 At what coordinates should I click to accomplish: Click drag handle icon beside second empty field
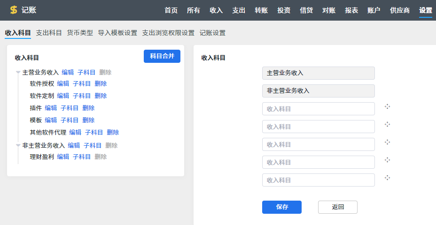click(387, 124)
